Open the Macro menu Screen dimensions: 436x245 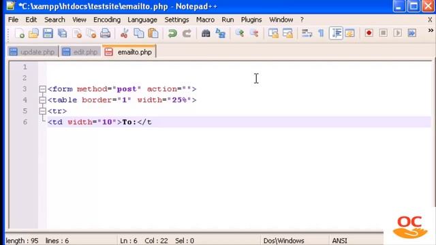click(x=205, y=20)
